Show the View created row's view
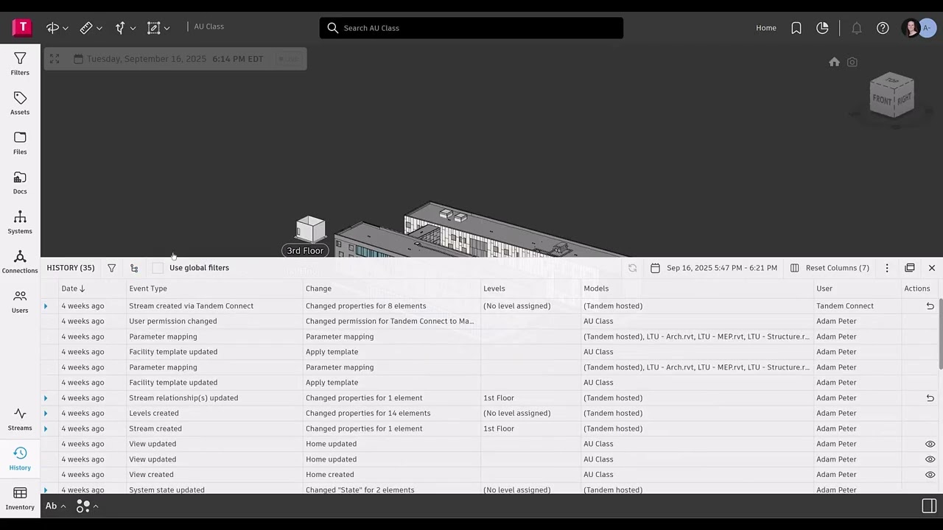This screenshot has width=943, height=530. pos(930,475)
